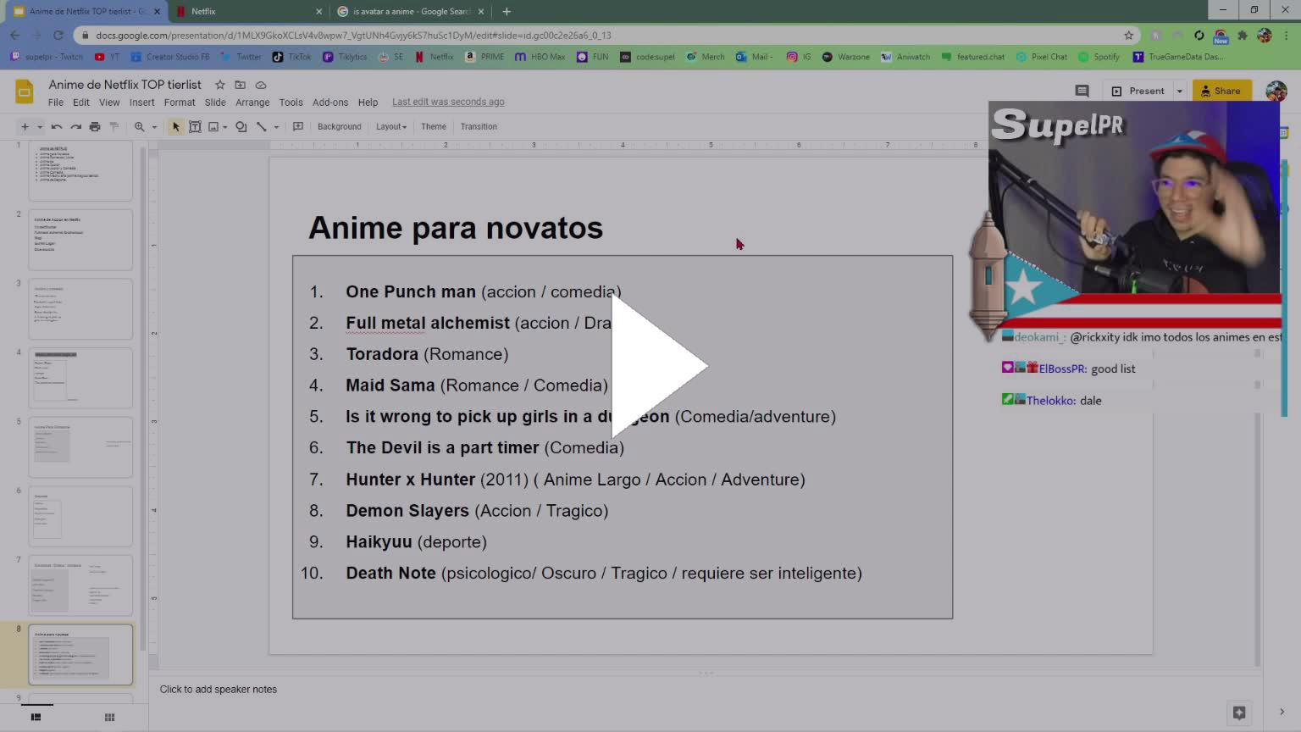This screenshot has width=1301, height=732.
Task: Open the Present options dropdown arrow
Action: [x=1179, y=91]
